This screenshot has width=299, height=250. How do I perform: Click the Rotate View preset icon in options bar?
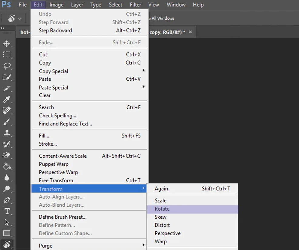click(12, 19)
